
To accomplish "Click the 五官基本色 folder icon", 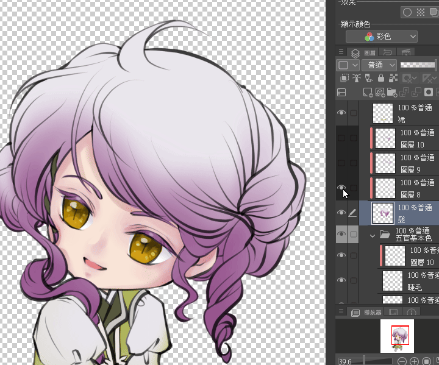I will [385, 234].
